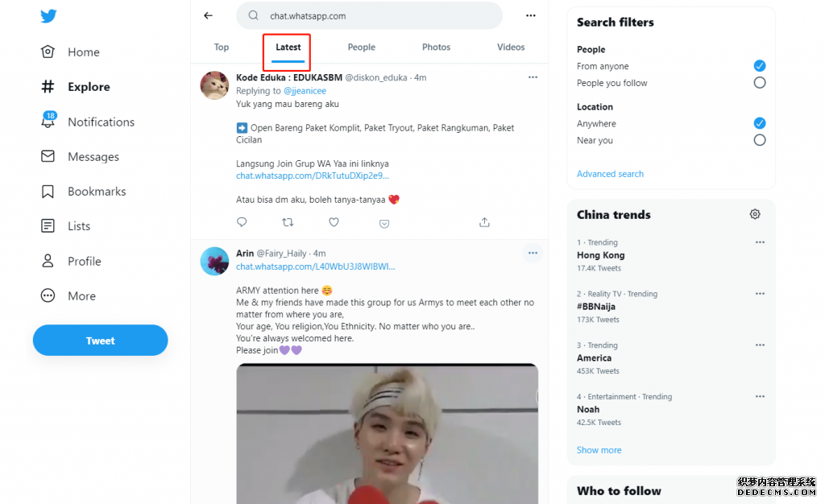Open chat.whatsapp.com/DRkTutuDXip2e9 link
Image resolution: width=825 pixels, height=504 pixels.
coord(313,176)
